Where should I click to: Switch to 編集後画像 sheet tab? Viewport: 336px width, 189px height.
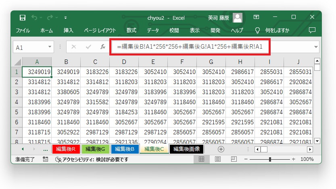186,149
